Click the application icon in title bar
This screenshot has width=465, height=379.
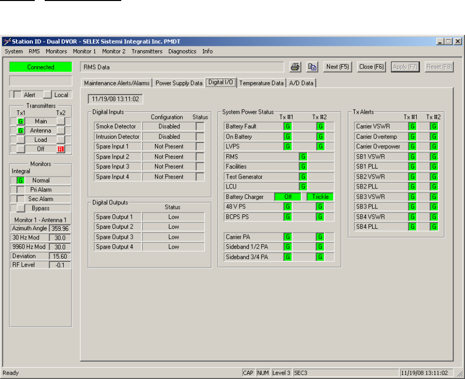coord(7,42)
